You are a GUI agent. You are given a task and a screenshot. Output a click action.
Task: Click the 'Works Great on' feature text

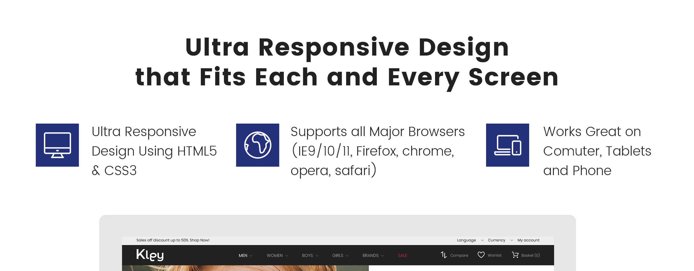coord(592,132)
